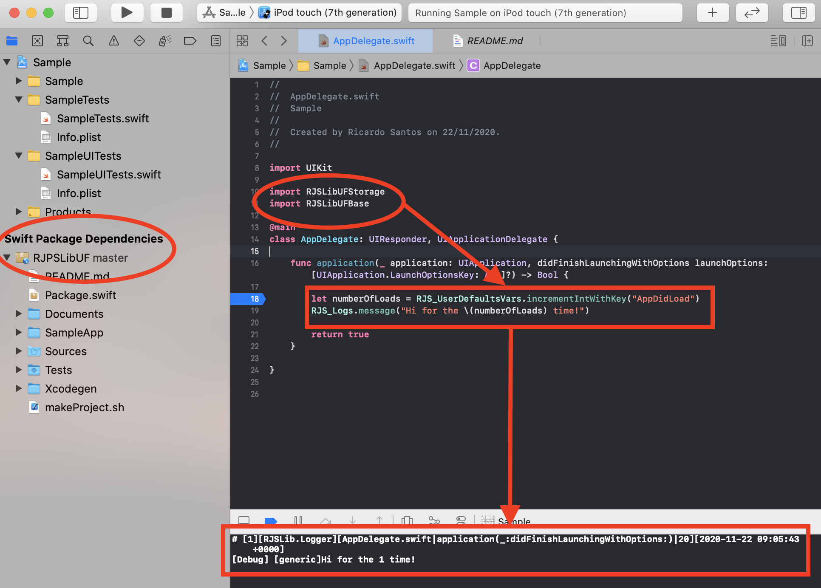821x588 pixels.
Task: Switch to the README.md tab
Action: (x=494, y=41)
